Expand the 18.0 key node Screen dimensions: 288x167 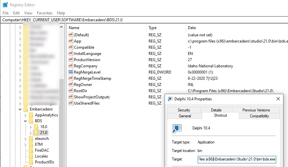(31, 127)
